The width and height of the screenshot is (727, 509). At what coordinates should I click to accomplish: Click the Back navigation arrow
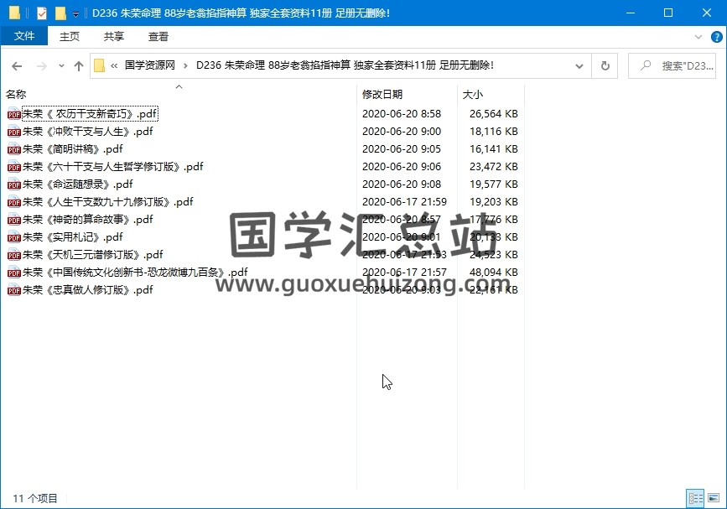(x=17, y=66)
